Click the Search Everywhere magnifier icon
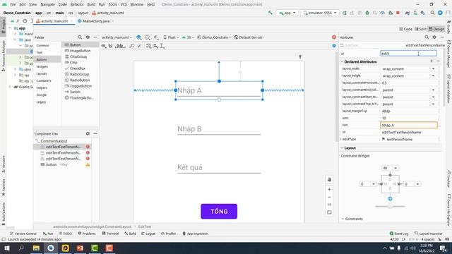Viewport: 452px width, 254px height. tap(432, 13)
